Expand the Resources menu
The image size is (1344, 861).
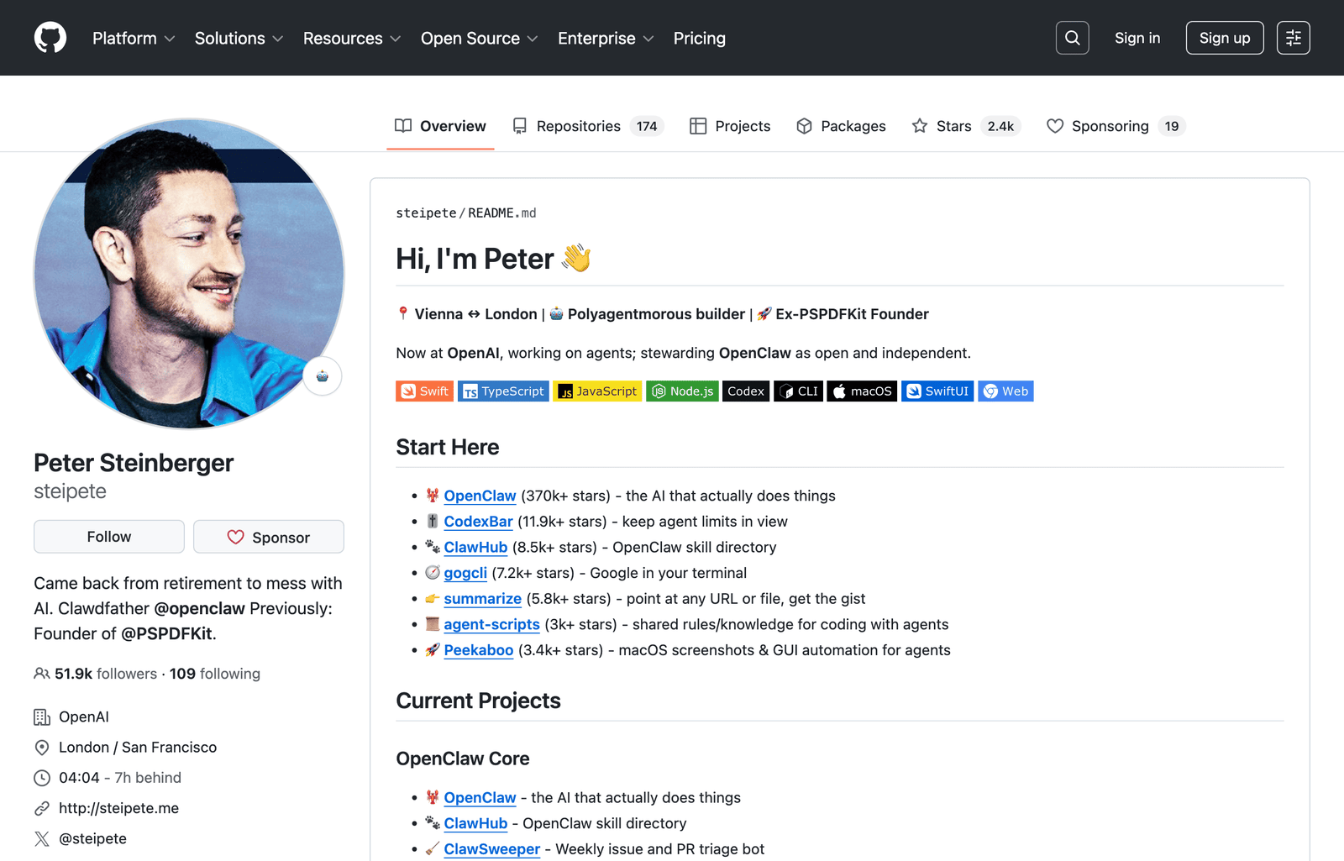click(x=352, y=39)
